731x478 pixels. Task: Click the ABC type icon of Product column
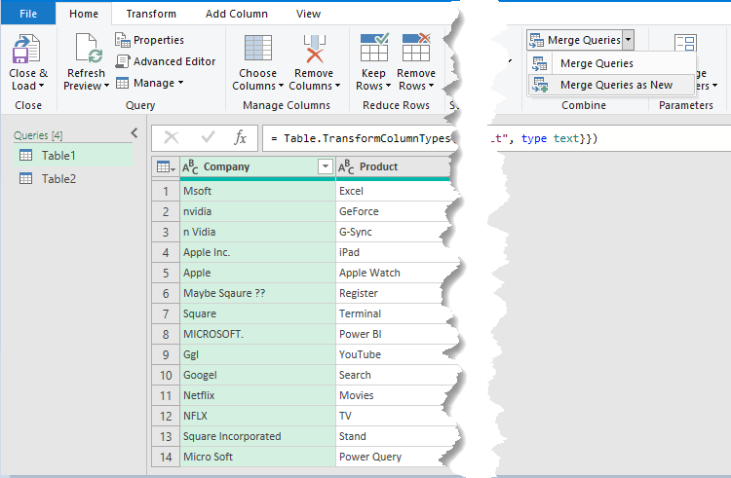346,166
